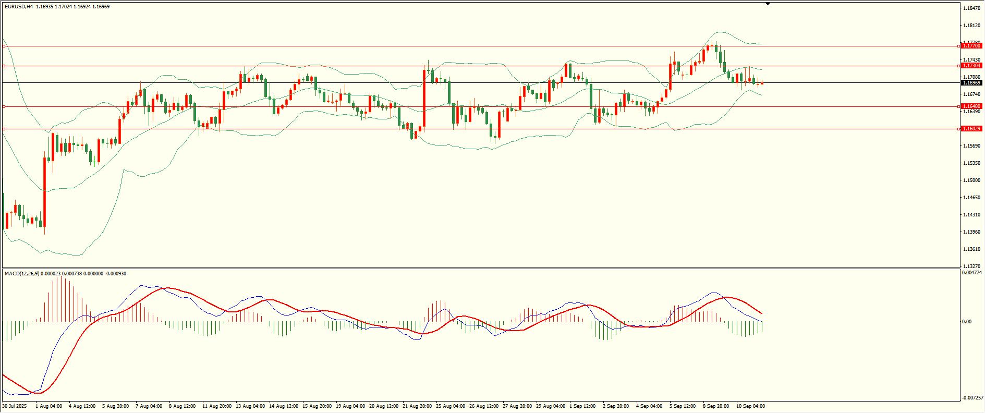Click the 1.18470 price scale value
This screenshot has height=413, width=985.
coord(971,8)
